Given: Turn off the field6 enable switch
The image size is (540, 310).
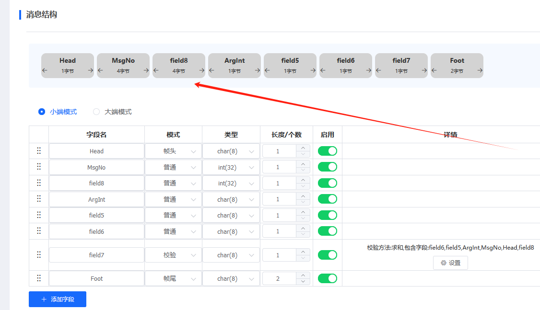Looking at the screenshot, I should tap(328, 231).
